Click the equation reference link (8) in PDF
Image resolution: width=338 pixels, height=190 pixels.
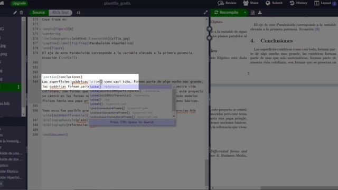coord(317,29)
